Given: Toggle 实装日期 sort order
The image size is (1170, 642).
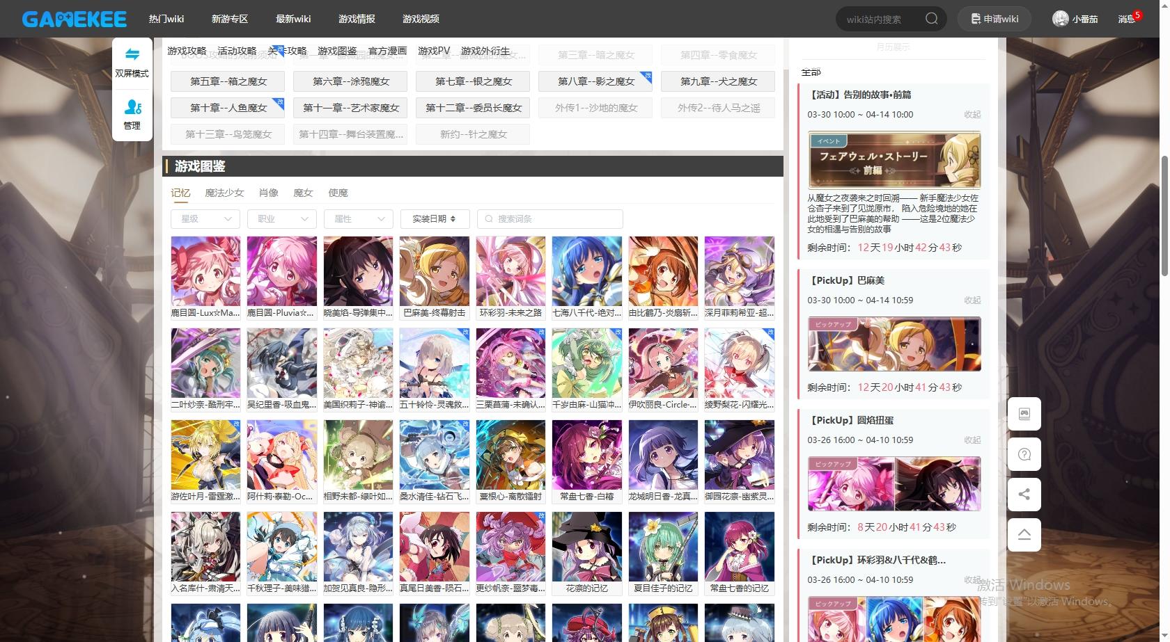Looking at the screenshot, I should click(435, 218).
